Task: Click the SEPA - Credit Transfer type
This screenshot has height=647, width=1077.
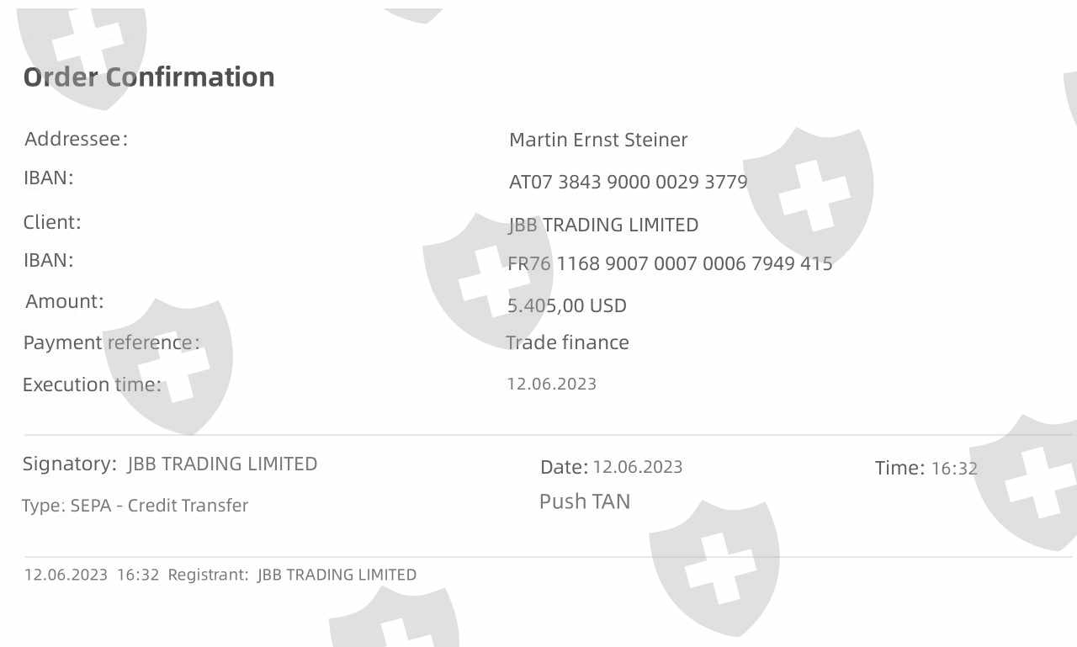Action: pos(159,506)
